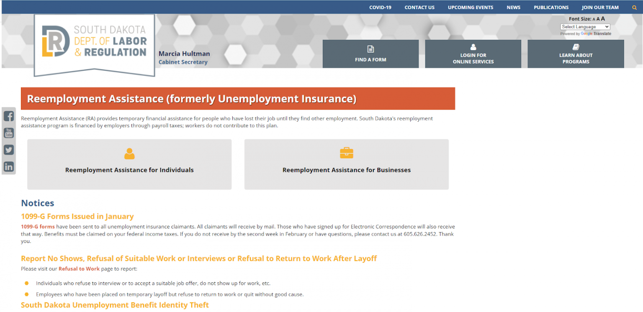Select the LinkedIn sidebar icon
643x312 pixels.
(8, 166)
